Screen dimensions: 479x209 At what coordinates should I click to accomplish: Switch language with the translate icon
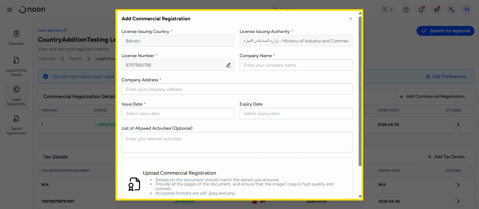tap(452, 10)
